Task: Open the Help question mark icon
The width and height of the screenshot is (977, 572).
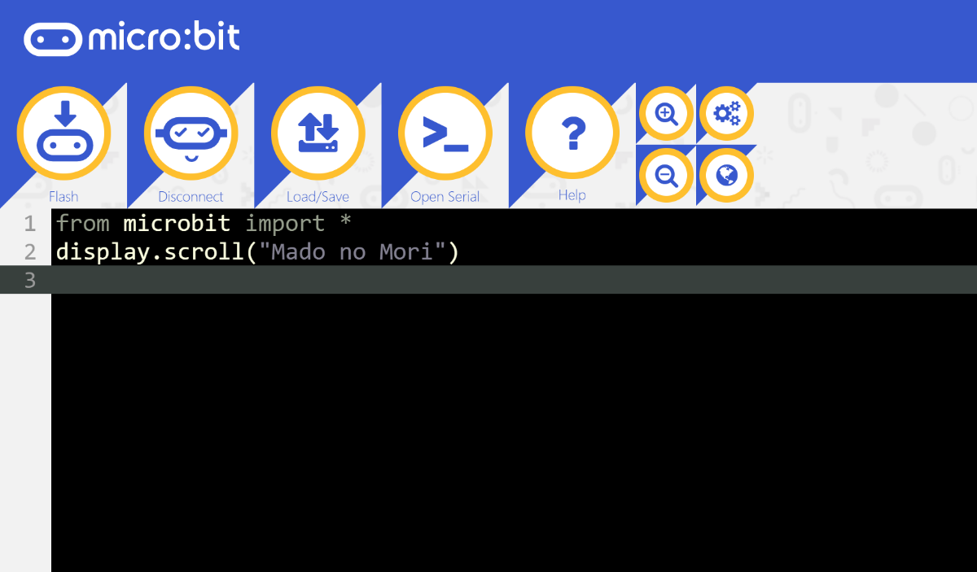Action: [572, 133]
